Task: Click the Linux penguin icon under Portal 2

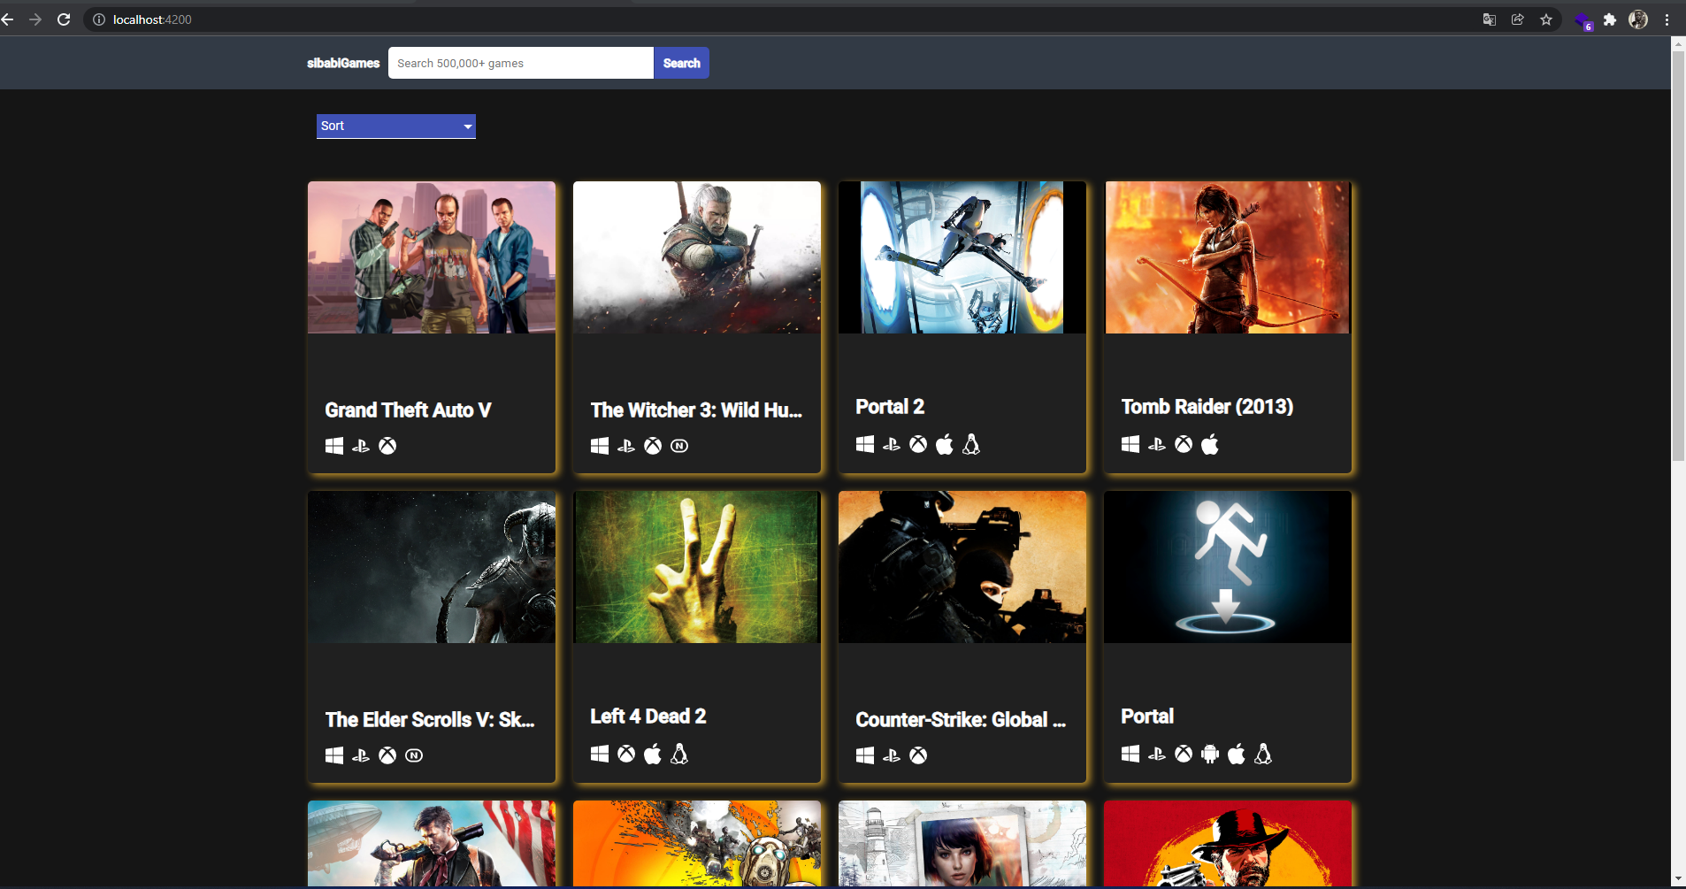Action: (x=972, y=444)
